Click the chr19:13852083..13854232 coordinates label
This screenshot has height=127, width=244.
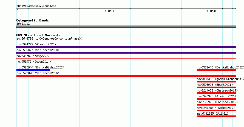click(x=36, y=6)
